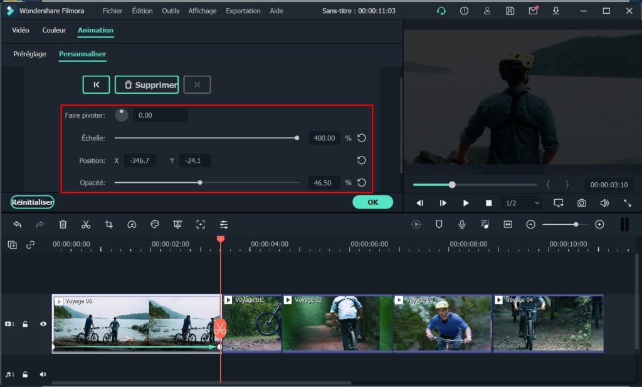Screen dimensions: 642x387
Task: Open the speed tool
Action: [132, 224]
